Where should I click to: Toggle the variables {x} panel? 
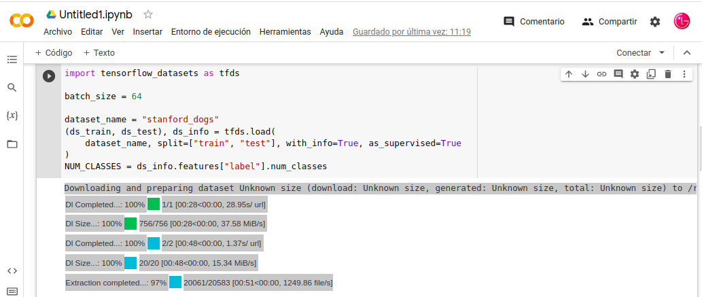click(x=12, y=116)
